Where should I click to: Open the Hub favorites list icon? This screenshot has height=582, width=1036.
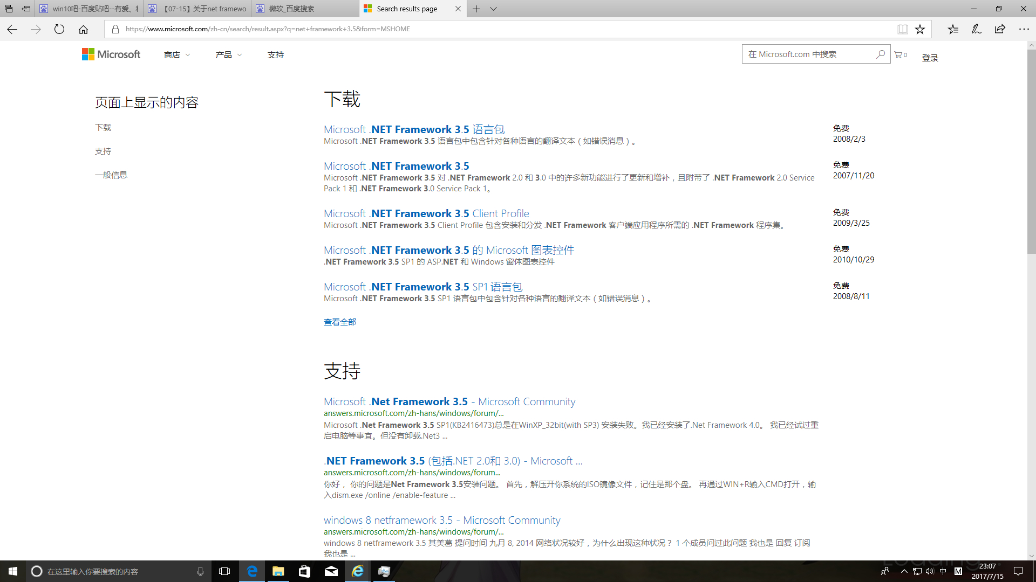(953, 29)
